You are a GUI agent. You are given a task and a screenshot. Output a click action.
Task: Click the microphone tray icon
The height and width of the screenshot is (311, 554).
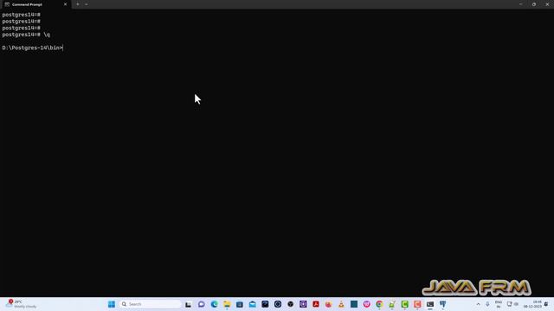click(487, 304)
